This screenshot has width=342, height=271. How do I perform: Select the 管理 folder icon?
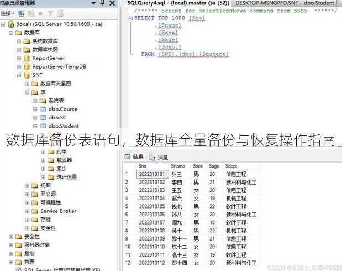point(19,262)
